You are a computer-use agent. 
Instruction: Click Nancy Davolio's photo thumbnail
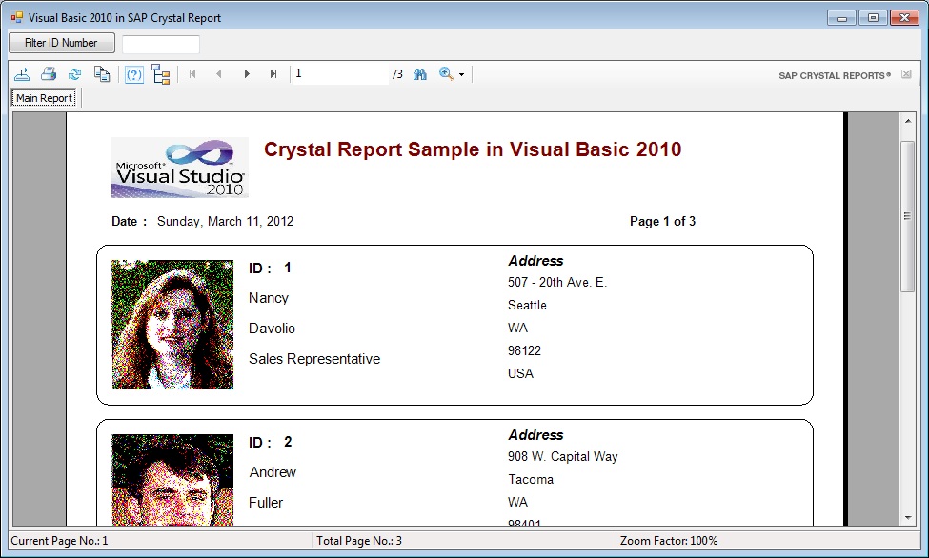[172, 325]
